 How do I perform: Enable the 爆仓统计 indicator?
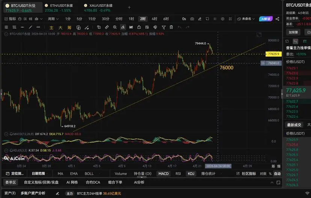tap(208, 174)
